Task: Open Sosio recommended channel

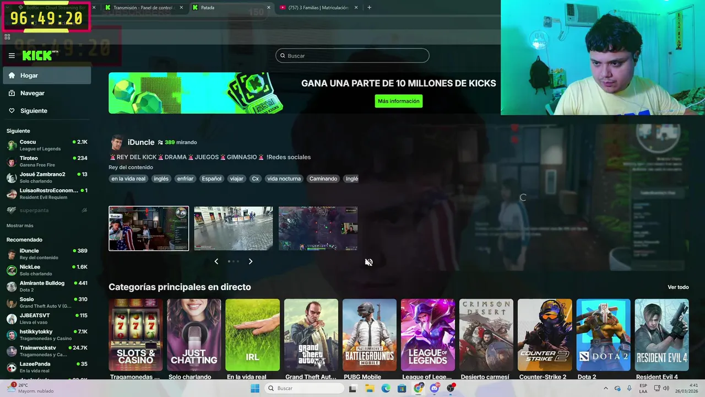Action: 47,303
